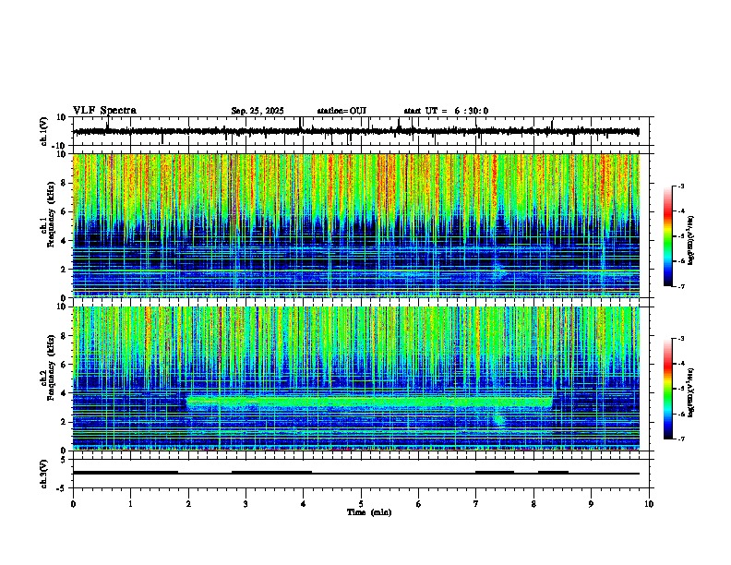
Task: Click time axis tick label '3'
Action: click(x=246, y=504)
